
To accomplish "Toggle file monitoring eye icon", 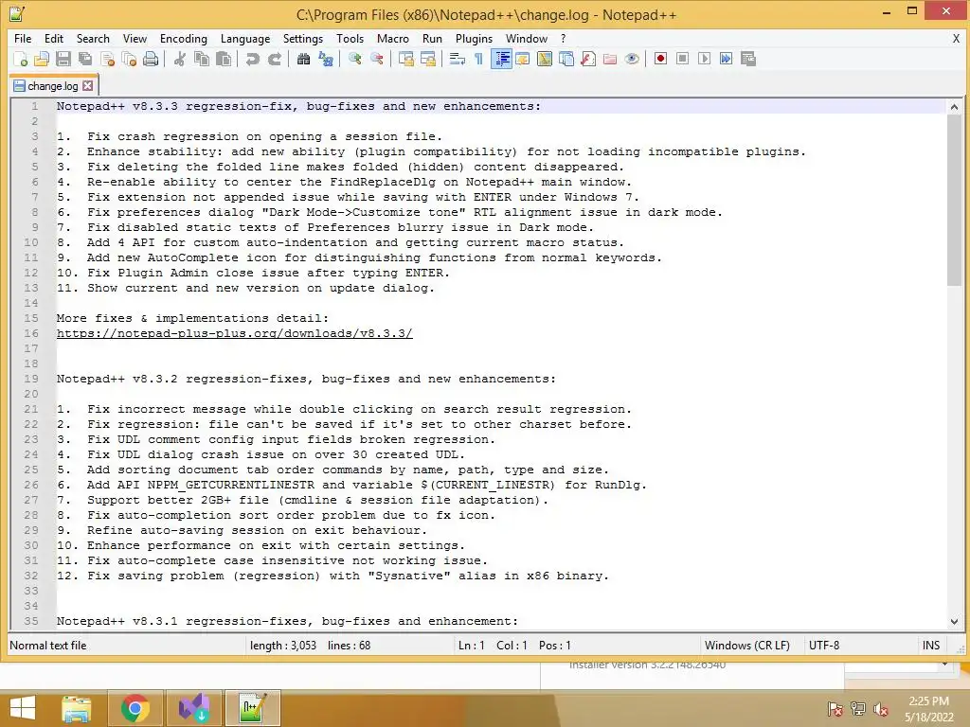I will [632, 59].
